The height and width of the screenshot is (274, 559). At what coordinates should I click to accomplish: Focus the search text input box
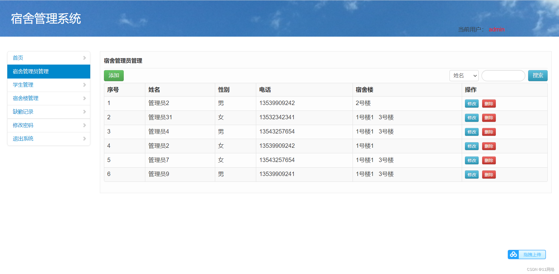[503, 76]
